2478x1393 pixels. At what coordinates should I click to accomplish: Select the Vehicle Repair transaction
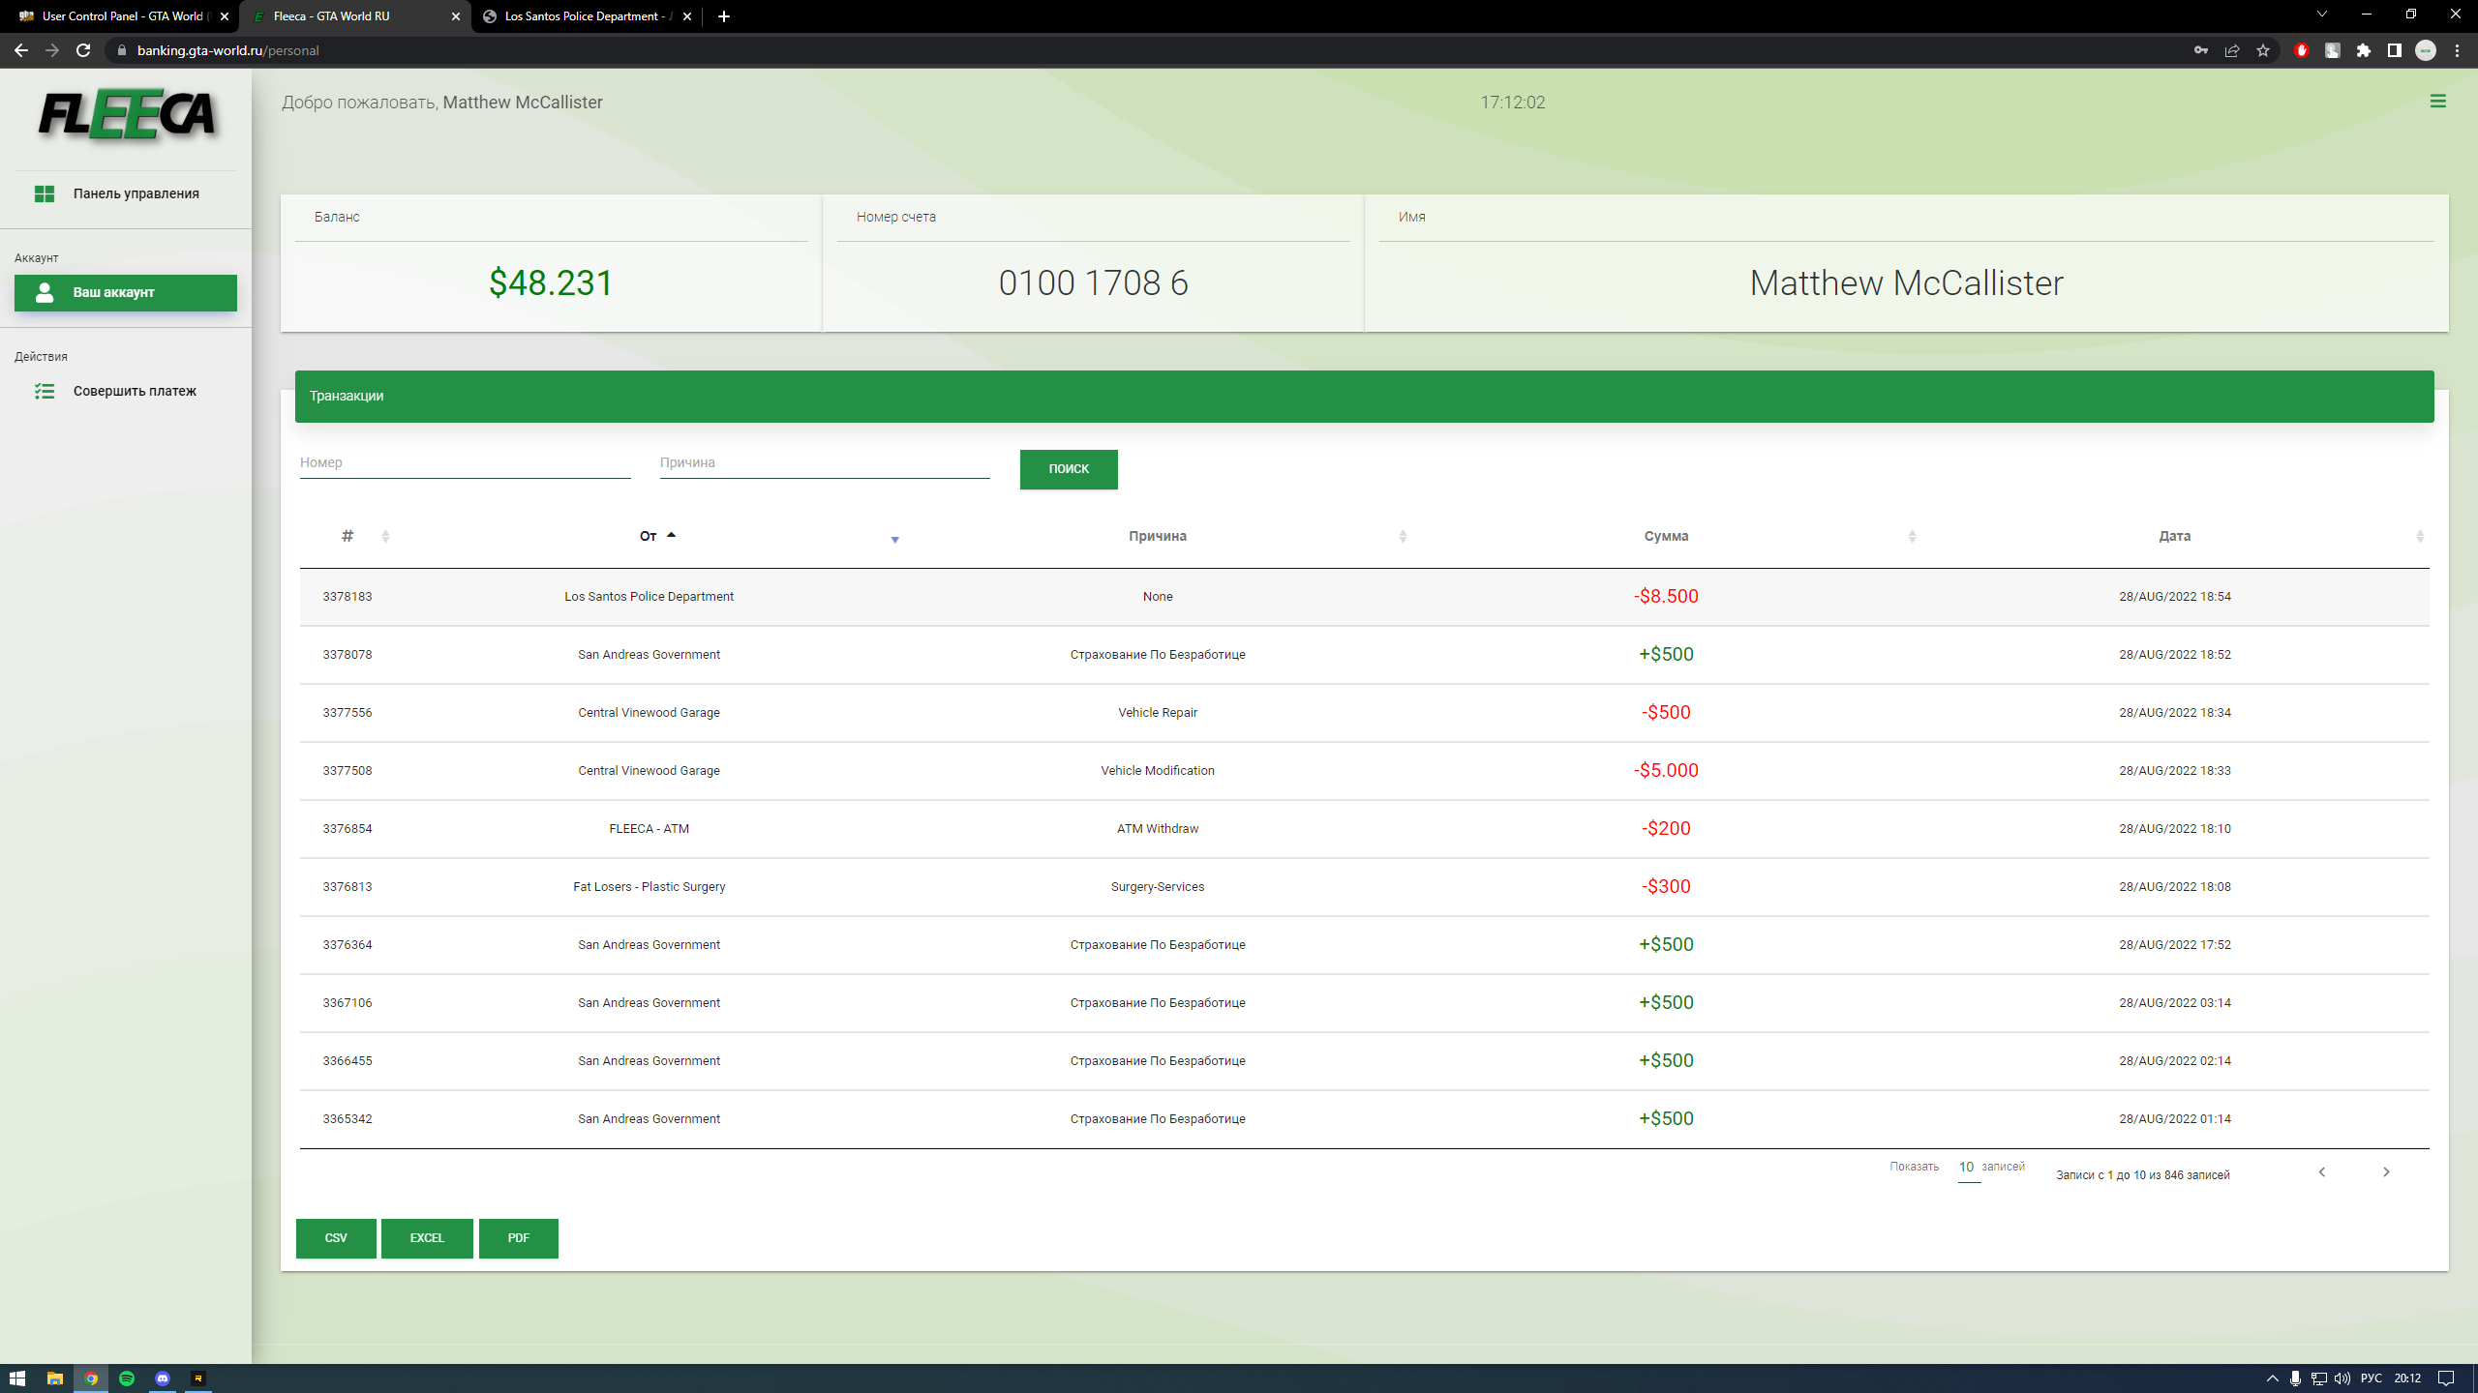tap(1364, 713)
